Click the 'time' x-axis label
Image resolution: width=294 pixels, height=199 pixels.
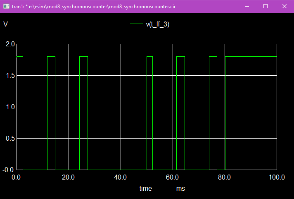146,189
